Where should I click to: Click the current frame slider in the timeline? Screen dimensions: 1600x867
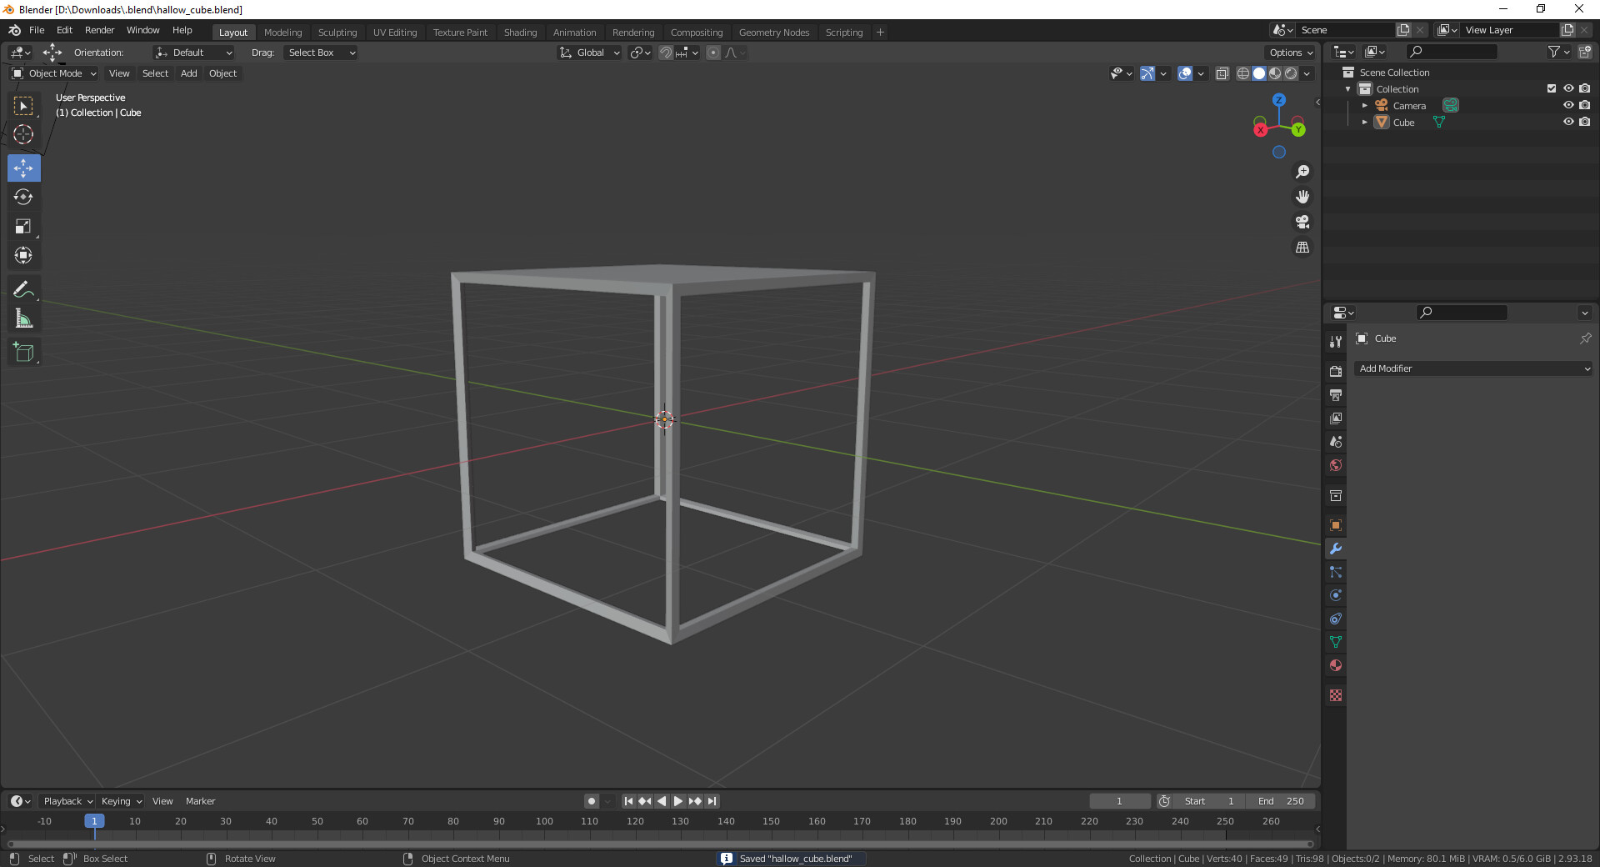pyautogui.click(x=1119, y=801)
